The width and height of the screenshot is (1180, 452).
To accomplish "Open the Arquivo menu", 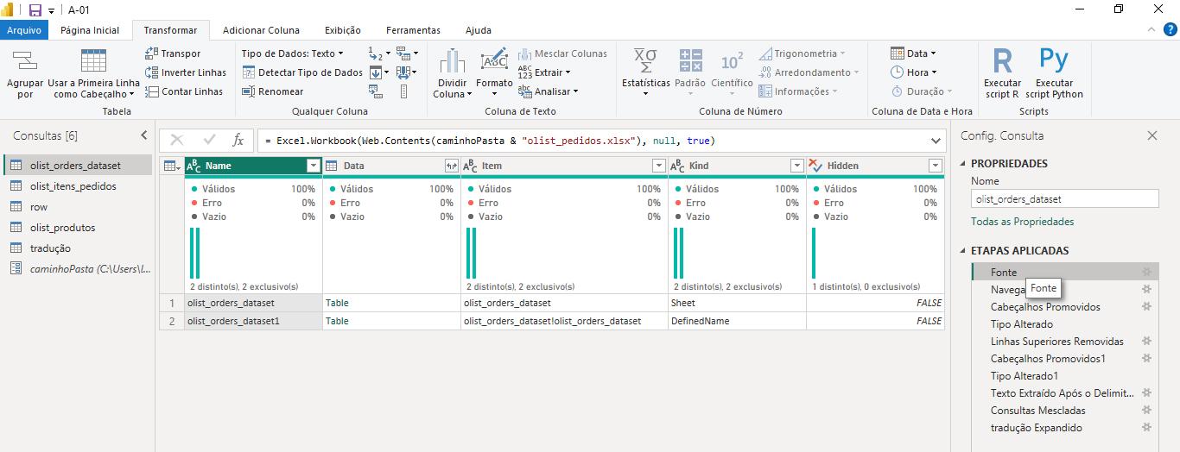I will pos(24,30).
